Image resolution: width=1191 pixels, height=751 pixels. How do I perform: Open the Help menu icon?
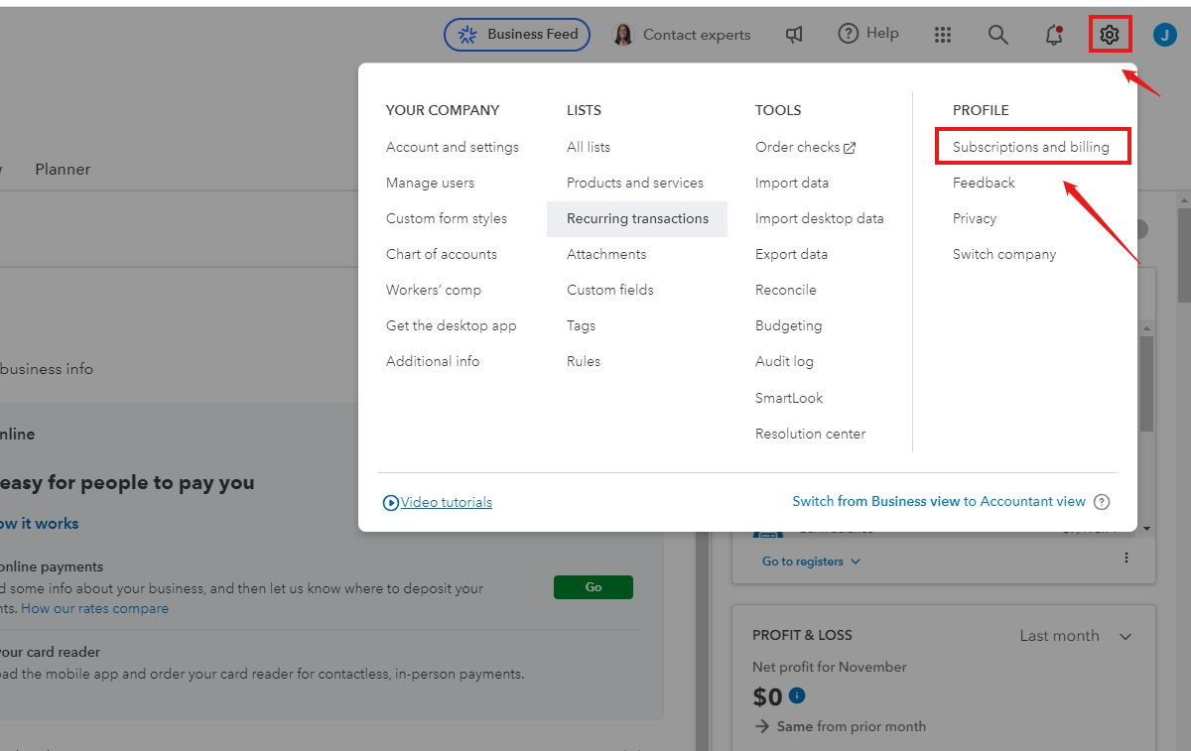click(x=850, y=33)
